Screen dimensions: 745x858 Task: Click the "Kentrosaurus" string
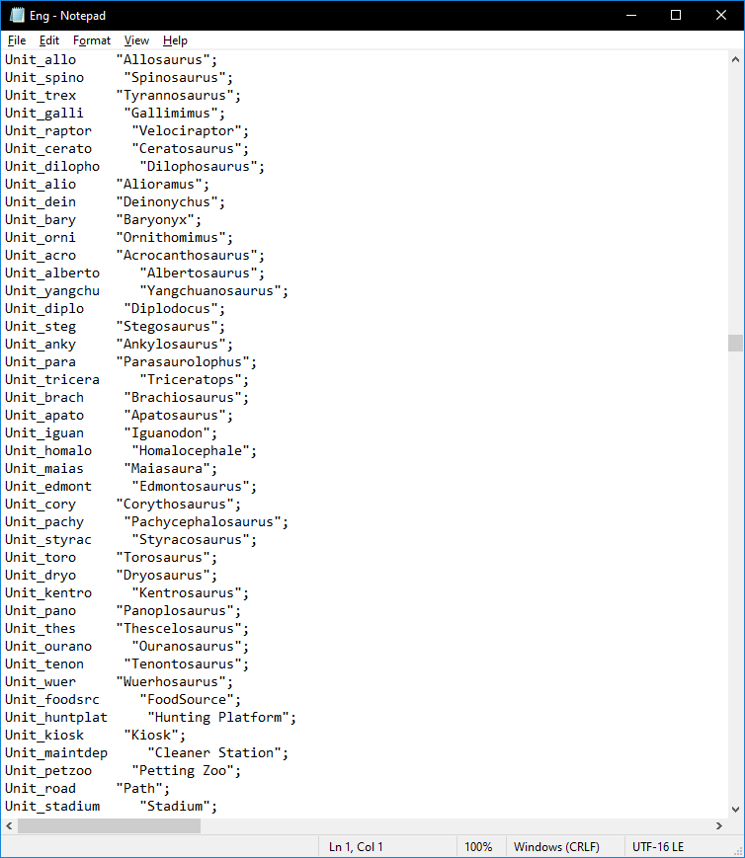(x=190, y=593)
